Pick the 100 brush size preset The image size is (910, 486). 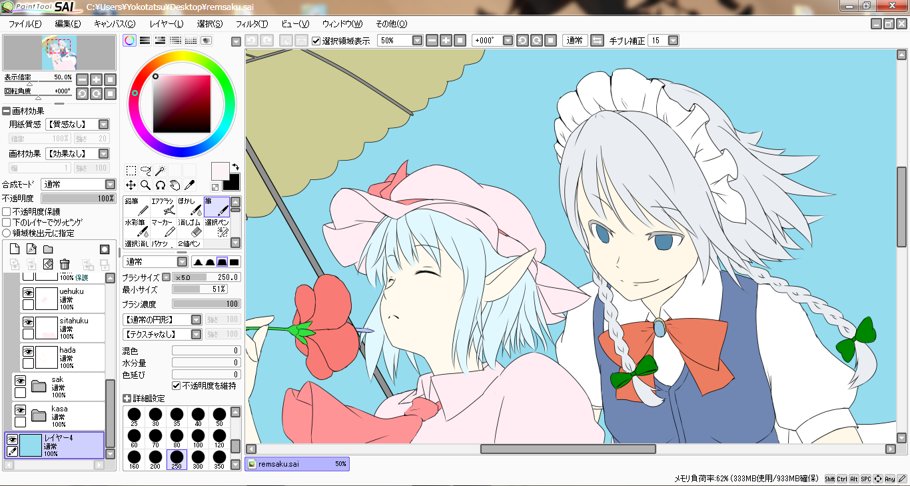click(x=198, y=437)
